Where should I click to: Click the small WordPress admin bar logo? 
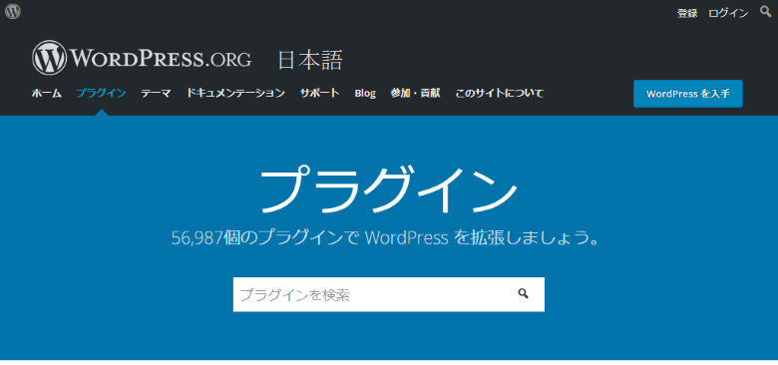12,11
